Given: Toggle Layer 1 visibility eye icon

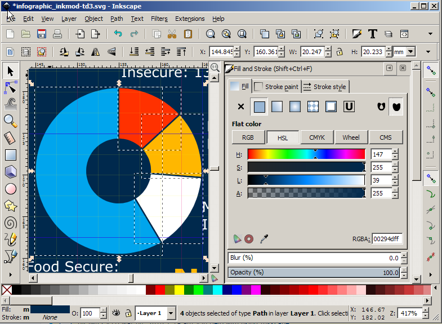Looking at the screenshot, I should (x=117, y=313).
